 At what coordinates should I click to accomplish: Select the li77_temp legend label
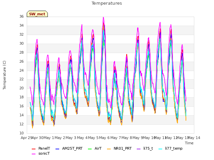pos(174,148)
